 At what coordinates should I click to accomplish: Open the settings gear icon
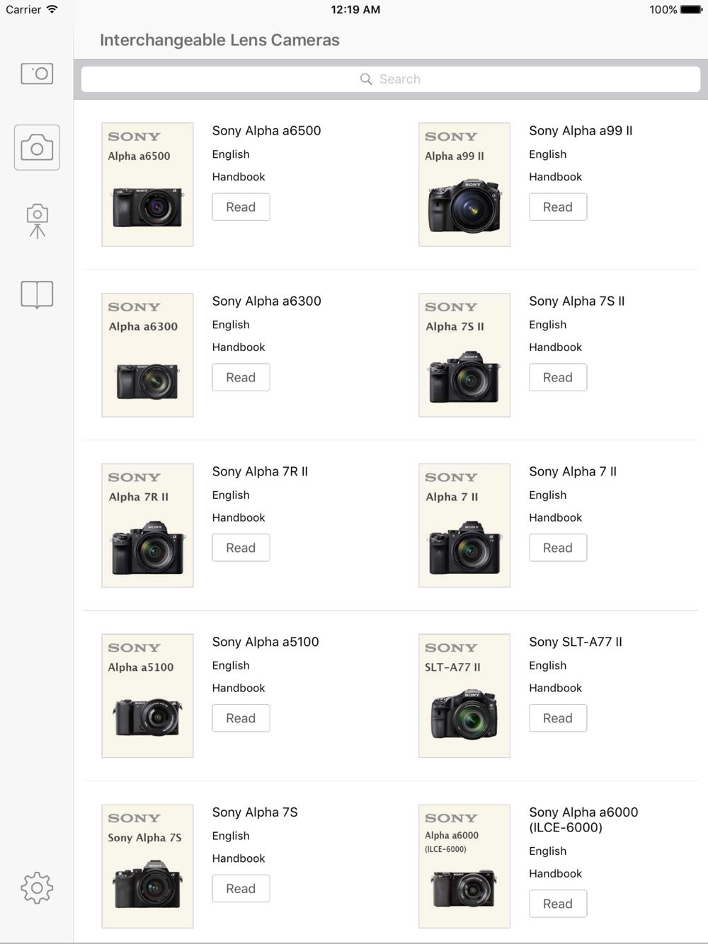[37, 887]
